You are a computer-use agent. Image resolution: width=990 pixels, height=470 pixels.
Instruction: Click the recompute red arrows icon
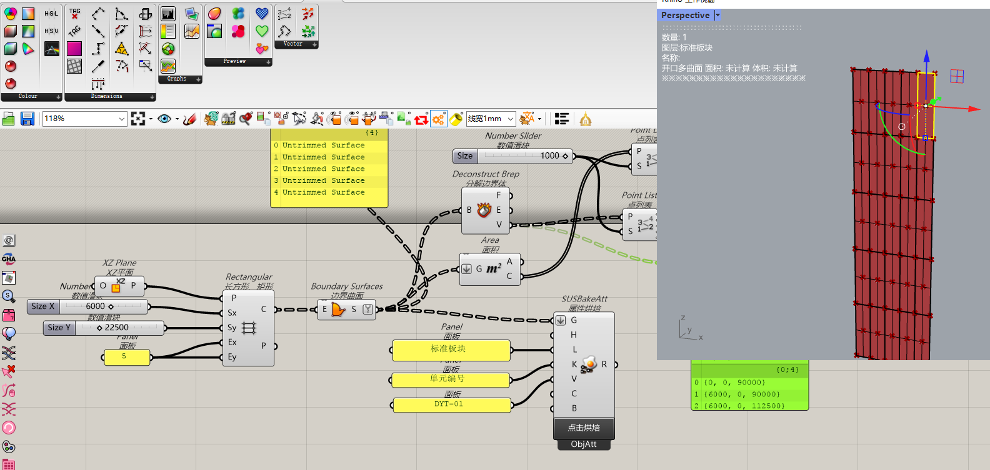click(421, 119)
